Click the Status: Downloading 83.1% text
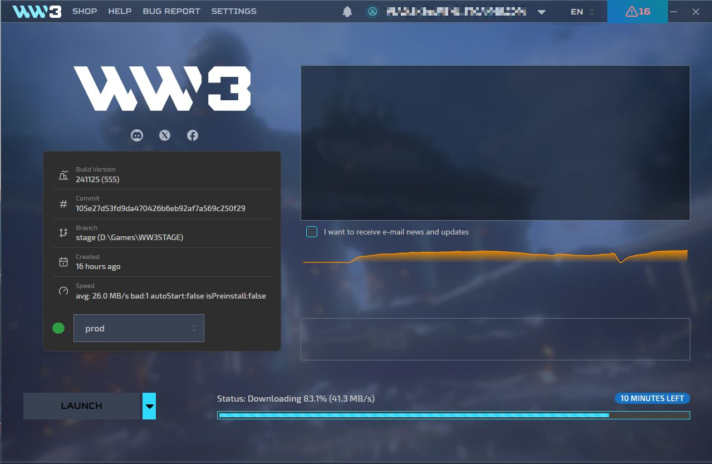This screenshot has width=712, height=464. point(296,399)
